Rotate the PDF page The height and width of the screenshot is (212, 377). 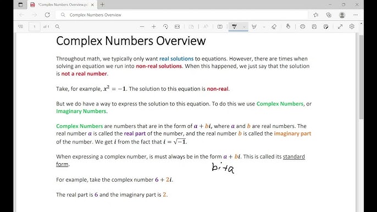[x=165, y=27]
